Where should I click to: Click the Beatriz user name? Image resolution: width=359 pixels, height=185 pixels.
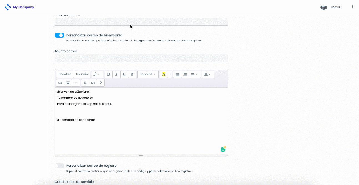[335, 7]
